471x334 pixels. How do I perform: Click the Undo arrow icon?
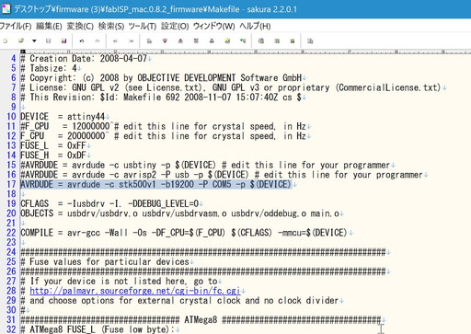coord(82,40)
